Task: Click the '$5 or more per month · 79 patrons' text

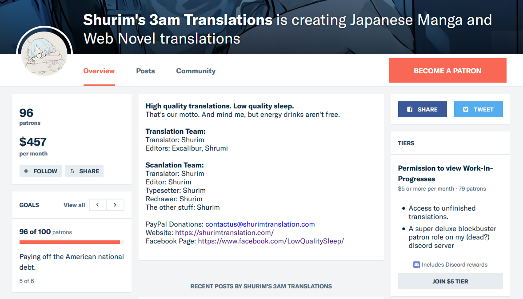Action: point(442,189)
